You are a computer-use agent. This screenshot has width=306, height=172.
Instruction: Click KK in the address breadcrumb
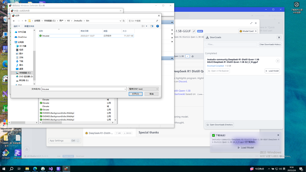69,20
